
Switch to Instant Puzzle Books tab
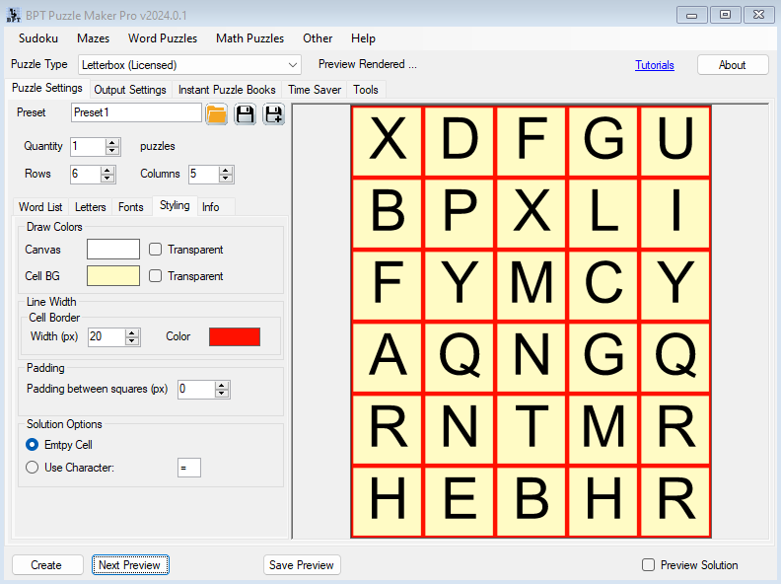coord(227,90)
